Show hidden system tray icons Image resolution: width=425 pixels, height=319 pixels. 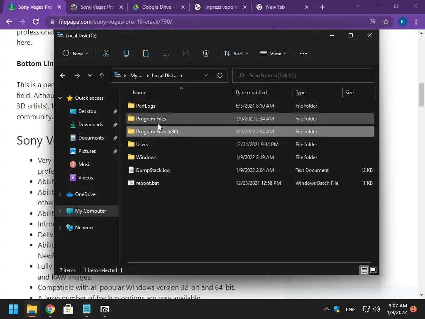(327, 309)
